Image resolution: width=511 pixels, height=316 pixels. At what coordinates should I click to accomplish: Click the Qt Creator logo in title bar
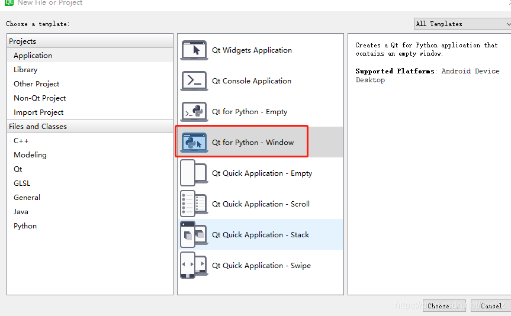[x=9, y=2]
